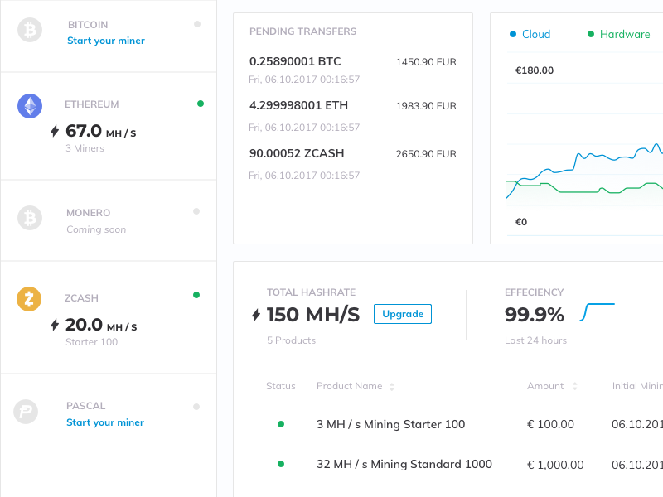Click the Zcash coin icon
The width and height of the screenshot is (663, 497).
(30, 298)
